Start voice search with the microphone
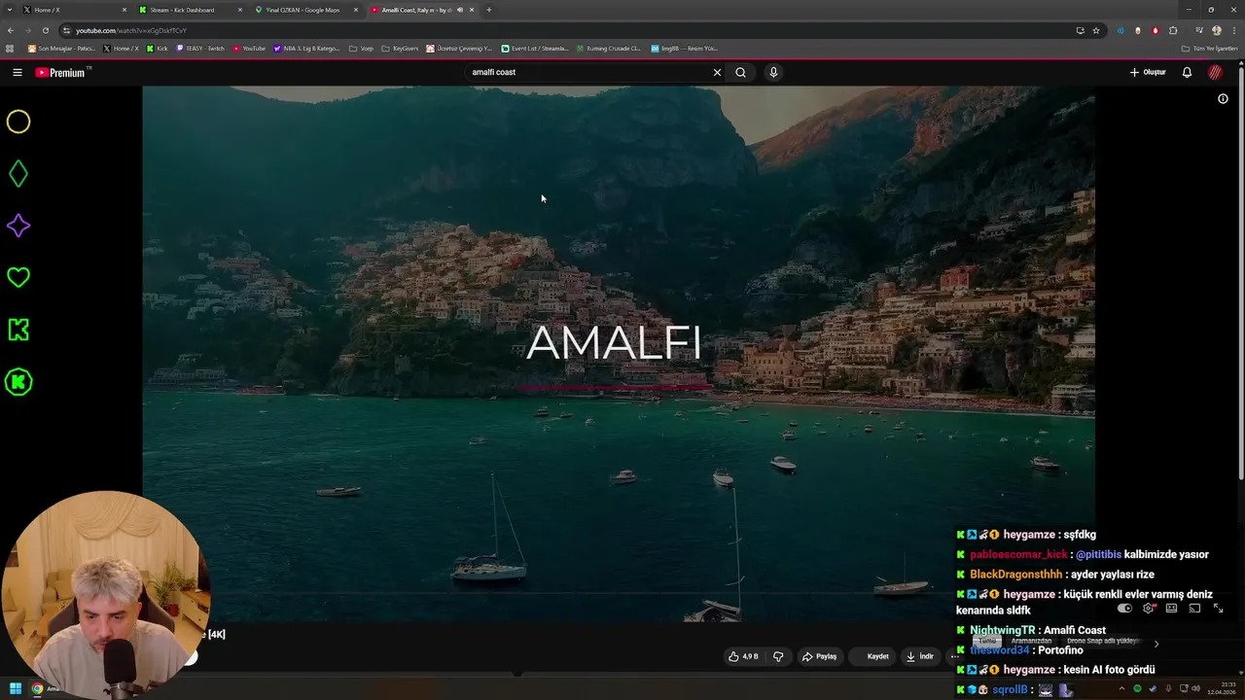 pos(773,72)
